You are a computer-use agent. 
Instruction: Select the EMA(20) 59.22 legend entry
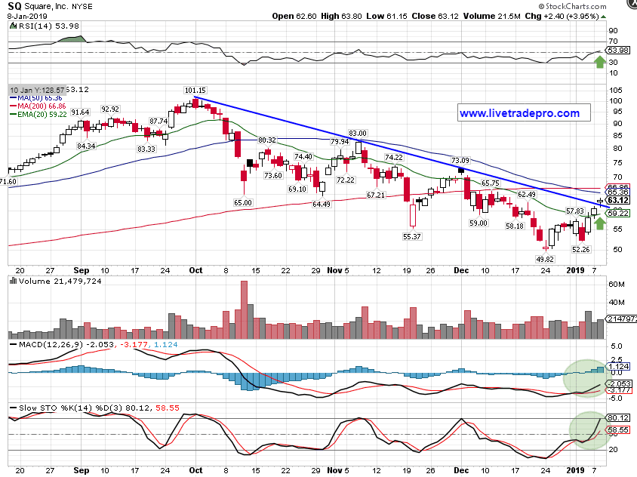(x=39, y=115)
